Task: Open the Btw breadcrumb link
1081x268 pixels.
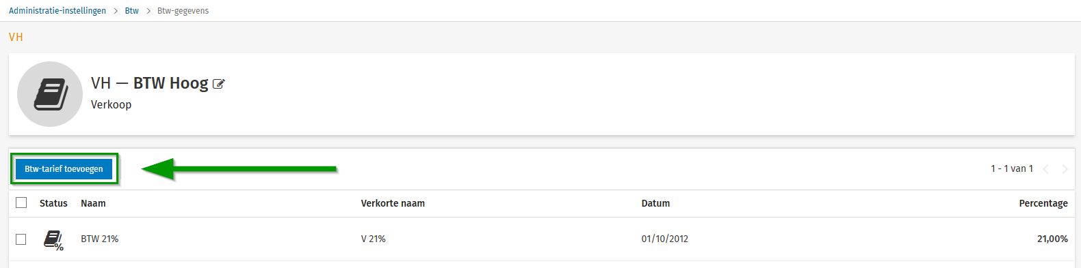Action: pos(131,11)
